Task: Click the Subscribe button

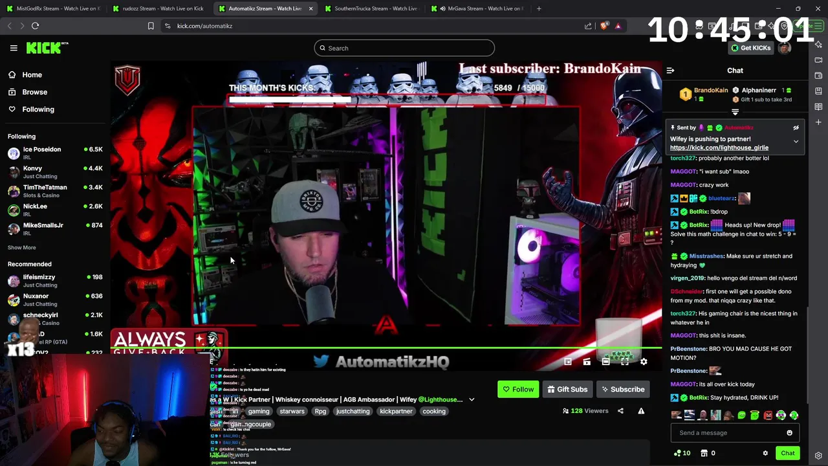Action: 622,389
